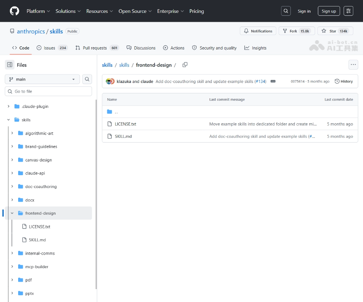Select the canvas-design tree row

click(x=48, y=160)
